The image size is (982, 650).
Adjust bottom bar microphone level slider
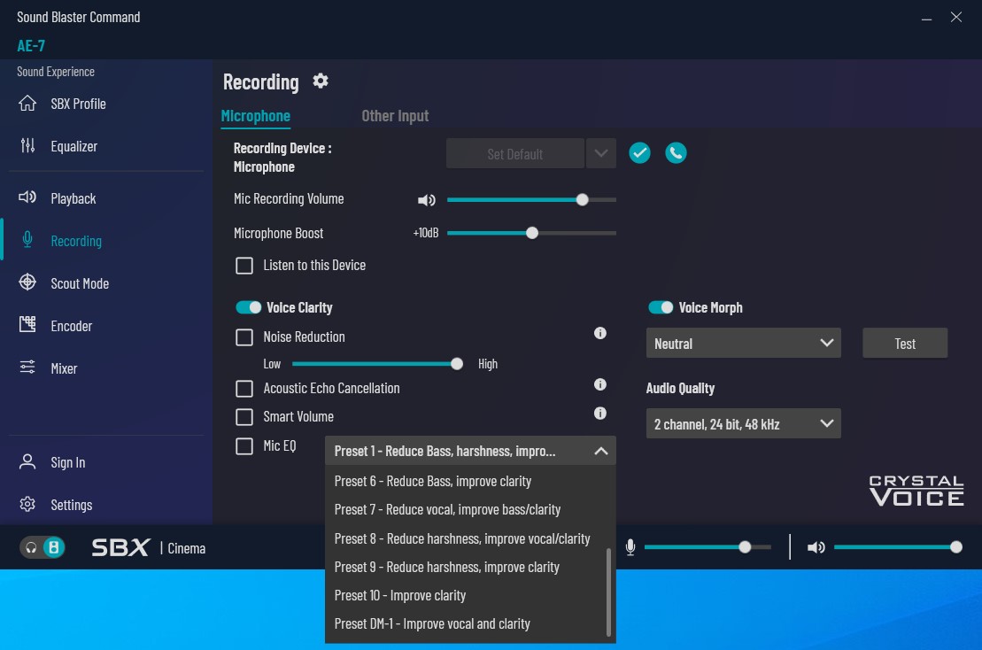tap(708, 547)
